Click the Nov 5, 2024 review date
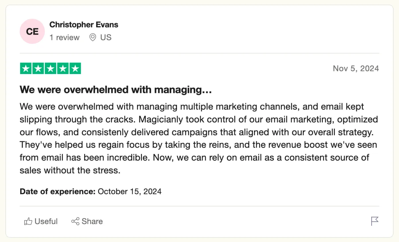The image size is (399, 242). coord(356,68)
